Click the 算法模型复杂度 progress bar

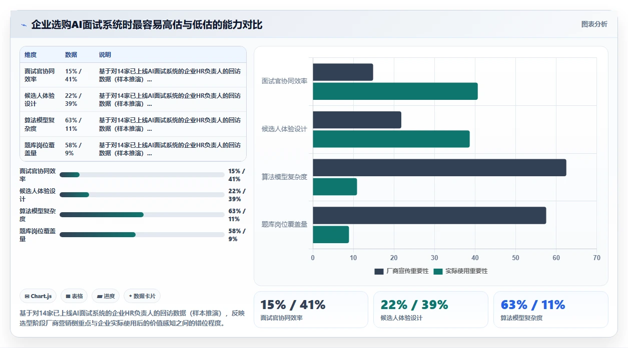tap(142, 215)
